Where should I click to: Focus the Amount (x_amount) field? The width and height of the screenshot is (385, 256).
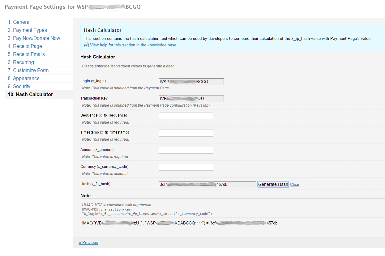coord(186,150)
